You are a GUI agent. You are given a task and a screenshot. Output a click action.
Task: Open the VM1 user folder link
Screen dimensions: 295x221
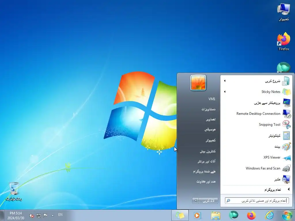pyautogui.click(x=212, y=99)
